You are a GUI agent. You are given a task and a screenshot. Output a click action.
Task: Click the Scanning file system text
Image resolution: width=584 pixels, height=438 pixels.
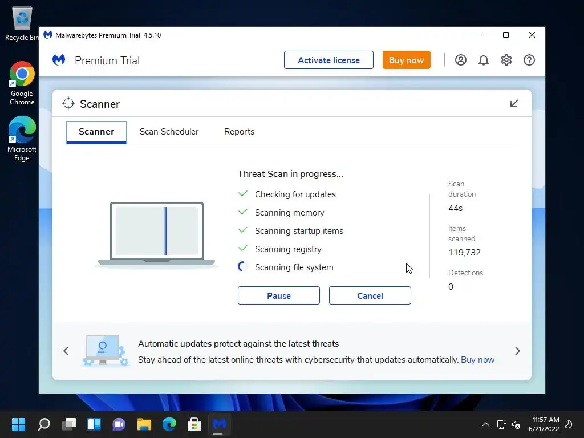294,267
